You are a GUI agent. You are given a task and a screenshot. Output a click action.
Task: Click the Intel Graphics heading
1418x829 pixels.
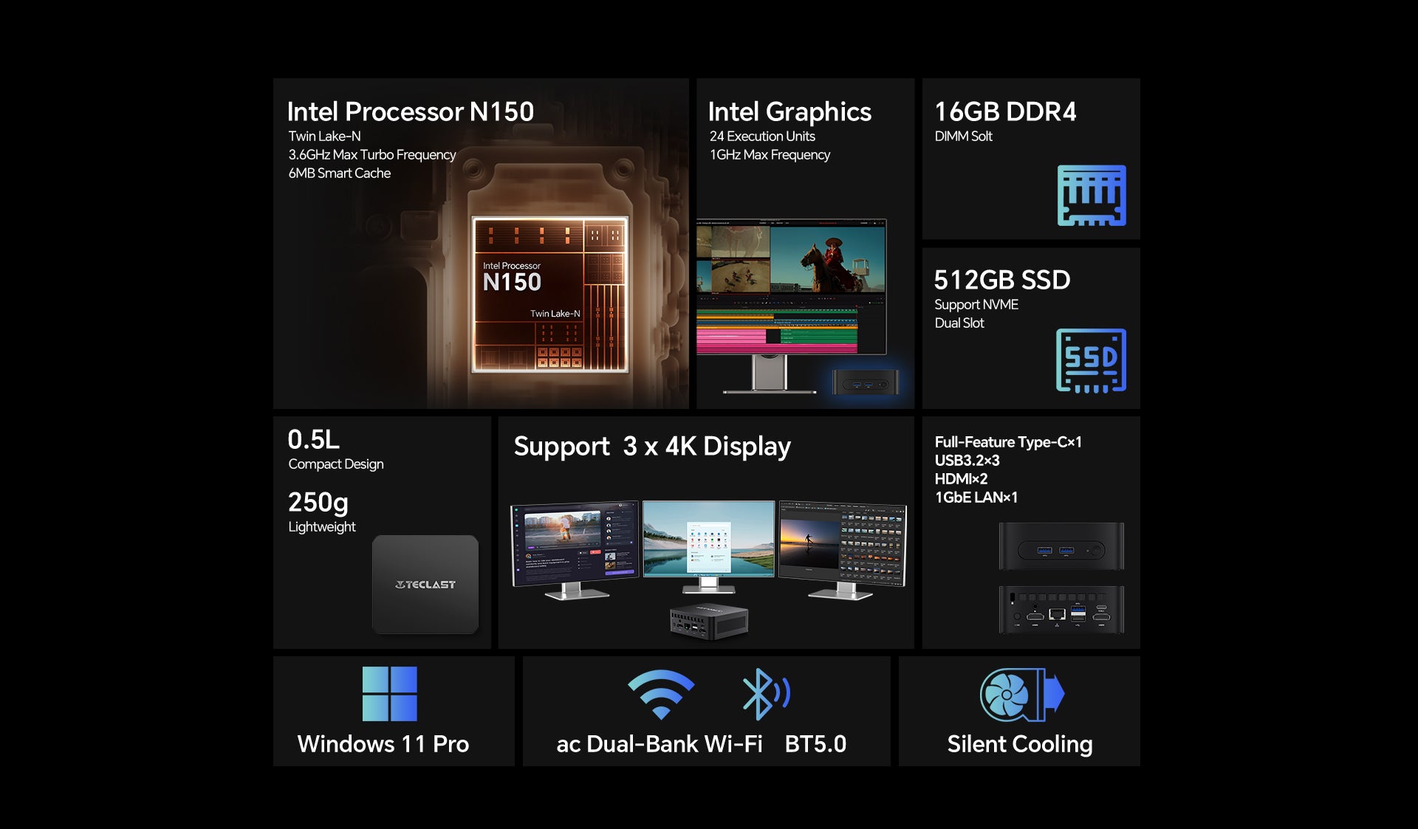[789, 111]
